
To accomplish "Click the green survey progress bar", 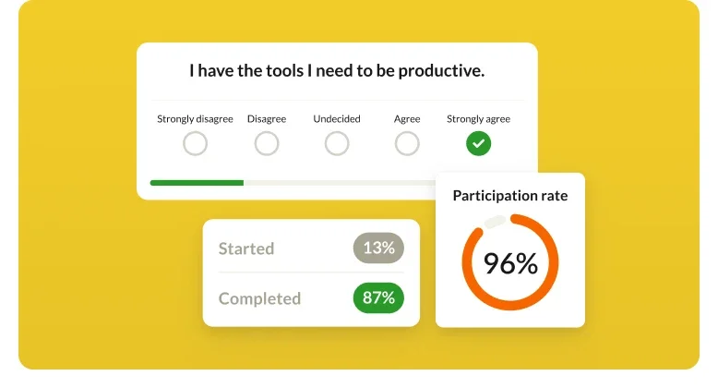I will pos(197,183).
